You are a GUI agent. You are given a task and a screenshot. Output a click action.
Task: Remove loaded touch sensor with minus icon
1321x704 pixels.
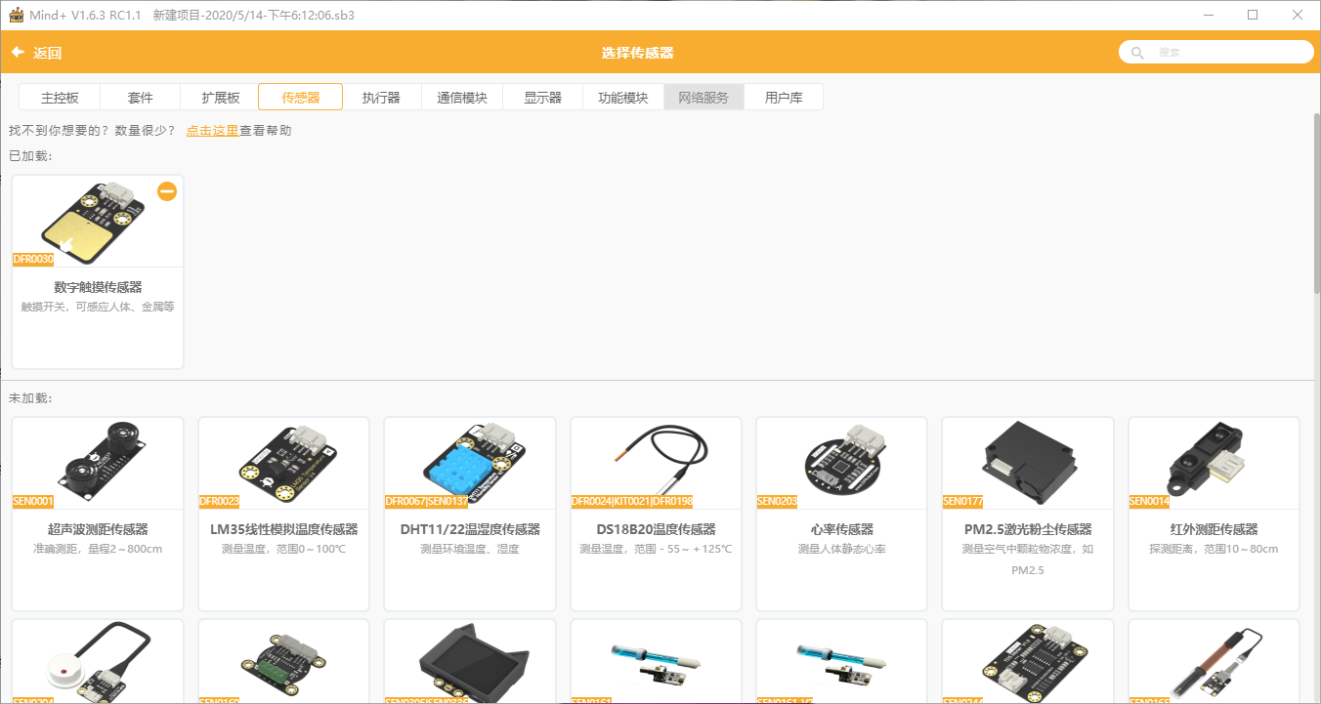tap(167, 191)
